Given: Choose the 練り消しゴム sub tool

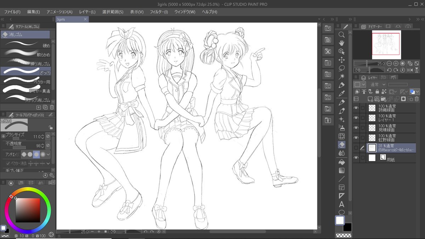Looking at the screenshot, I should (x=25, y=63).
